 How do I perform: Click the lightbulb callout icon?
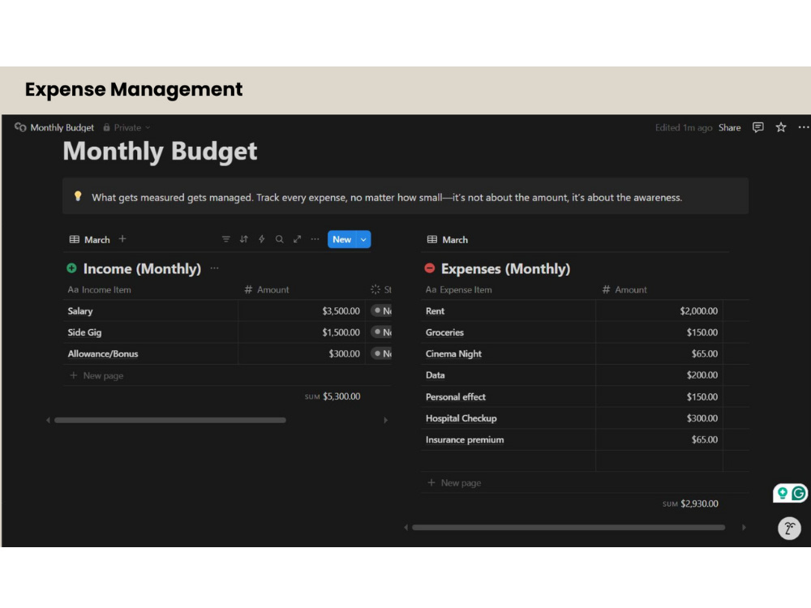(x=78, y=196)
